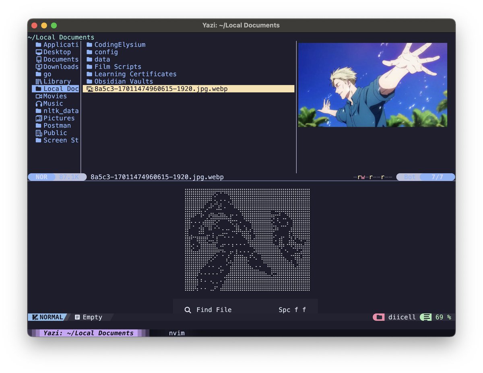The width and height of the screenshot is (483, 373).
Task: Click the 87.1K file size indicator
Action: point(69,177)
